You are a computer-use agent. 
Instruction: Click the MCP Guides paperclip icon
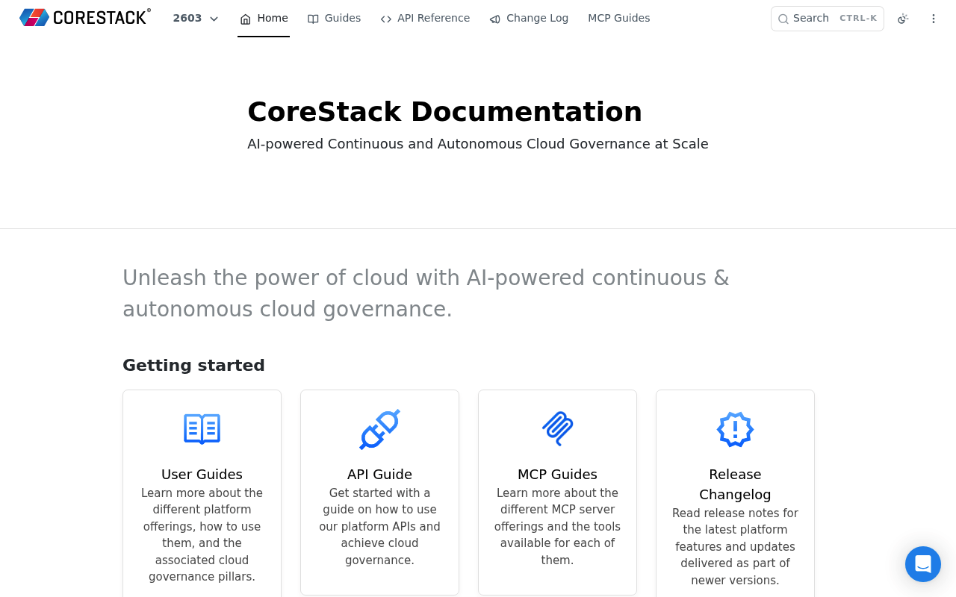557,429
